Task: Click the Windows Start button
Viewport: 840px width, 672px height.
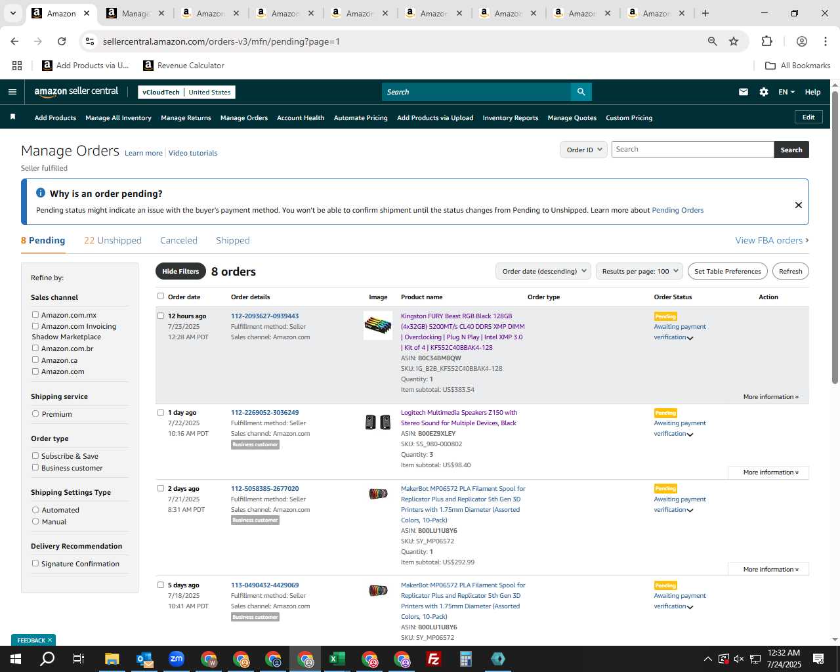Action: tap(15, 659)
